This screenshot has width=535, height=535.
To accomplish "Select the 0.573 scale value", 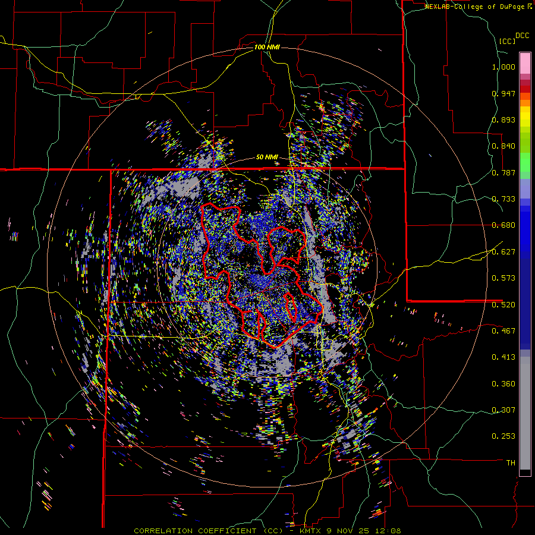I will 503,278.
